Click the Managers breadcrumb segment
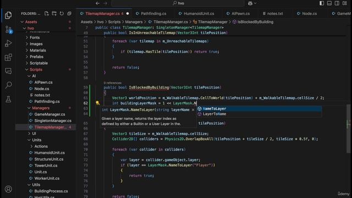The width and height of the screenshot is (352, 198). tap(134, 22)
